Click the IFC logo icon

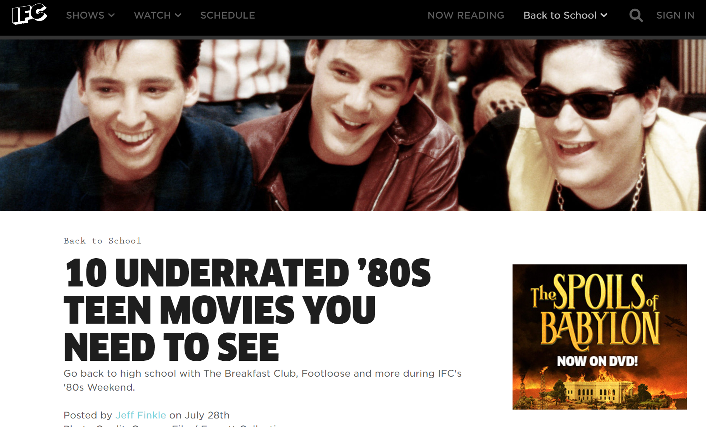[30, 14]
